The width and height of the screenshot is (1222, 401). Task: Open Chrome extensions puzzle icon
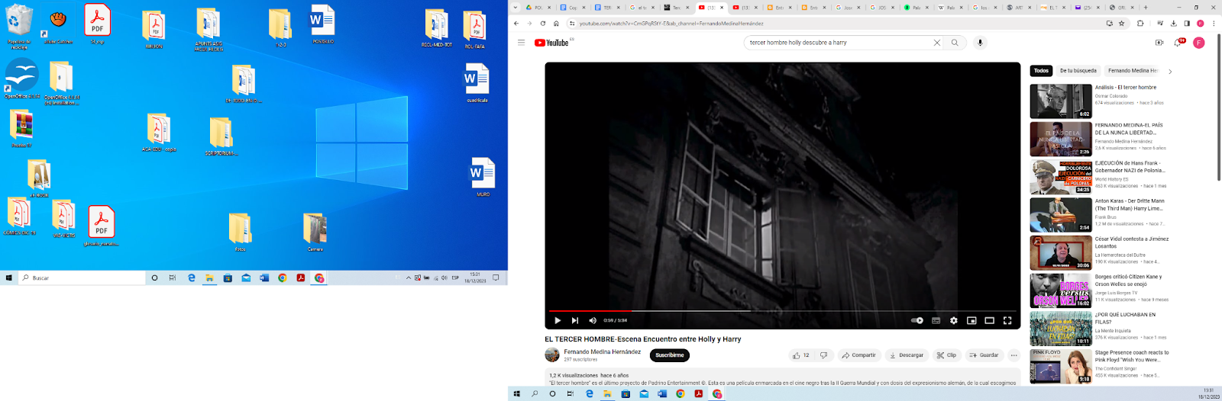(1140, 24)
